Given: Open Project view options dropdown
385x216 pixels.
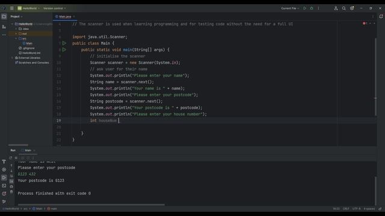Looking at the screenshot, I should point(22,16).
